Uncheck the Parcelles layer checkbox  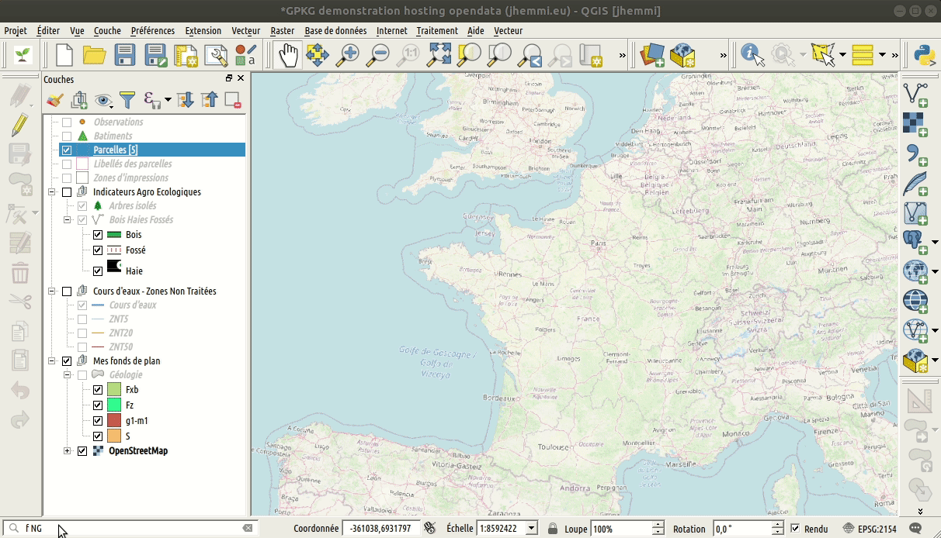pyautogui.click(x=67, y=150)
